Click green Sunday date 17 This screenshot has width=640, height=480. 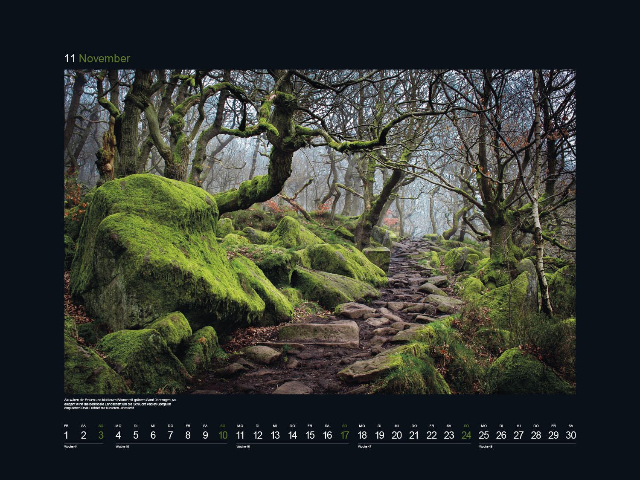(345, 435)
